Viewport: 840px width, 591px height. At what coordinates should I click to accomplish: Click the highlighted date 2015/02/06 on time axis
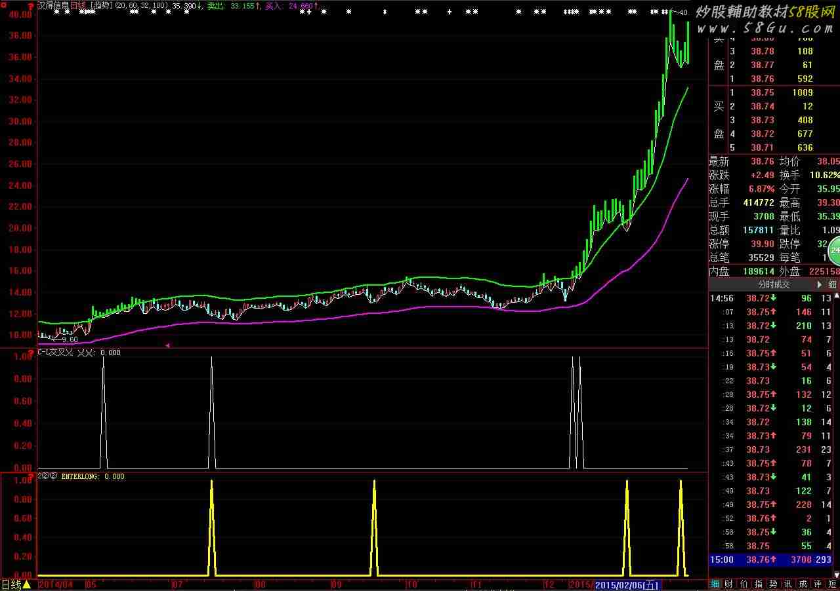629,584
